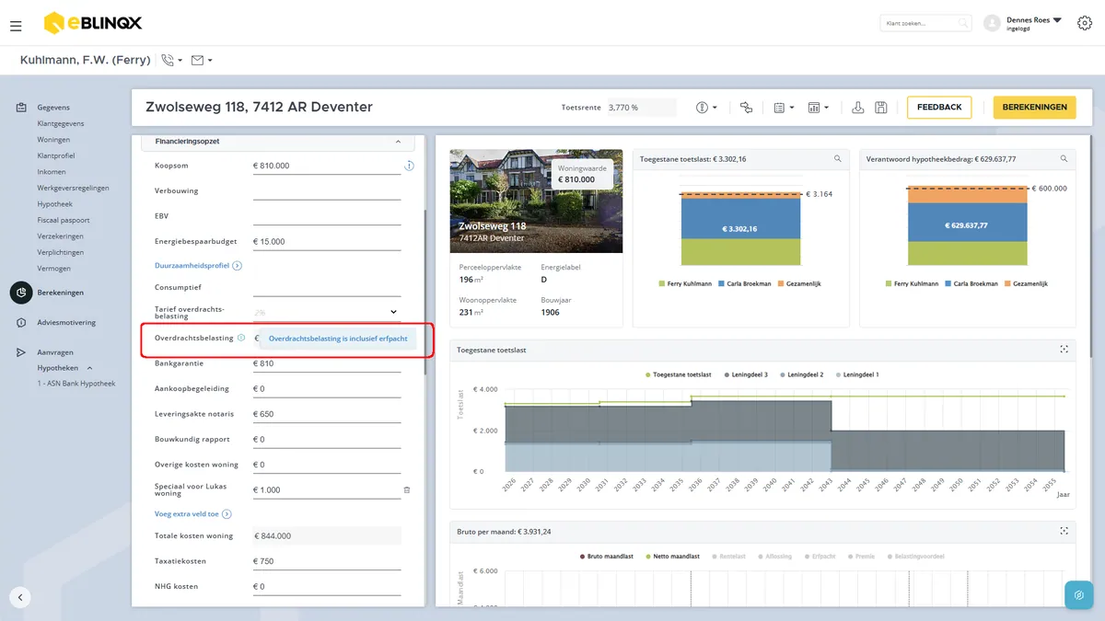The width and height of the screenshot is (1105, 621).
Task: Open the mail envelope dropdown
Action: click(x=202, y=60)
